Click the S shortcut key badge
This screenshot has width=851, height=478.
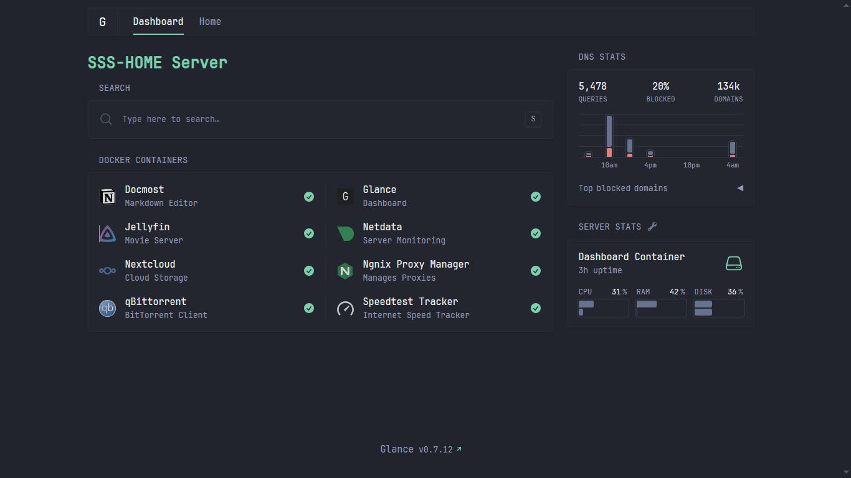pos(533,119)
